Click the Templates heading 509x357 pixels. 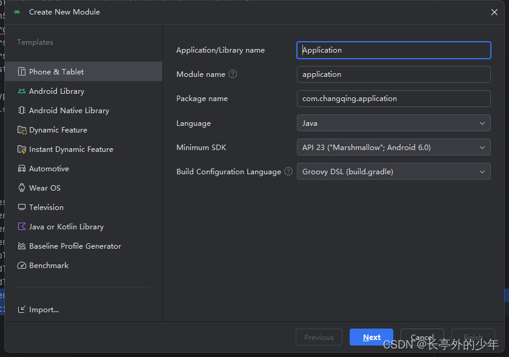(35, 42)
